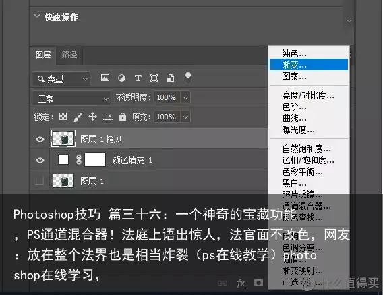Open the 类型 filter type dropdown
This screenshot has height=295, width=383.
[x=61, y=79]
